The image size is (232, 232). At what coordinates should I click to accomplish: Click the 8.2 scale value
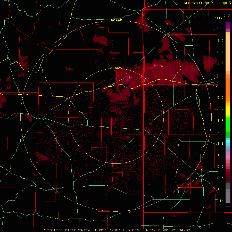click(220, 52)
